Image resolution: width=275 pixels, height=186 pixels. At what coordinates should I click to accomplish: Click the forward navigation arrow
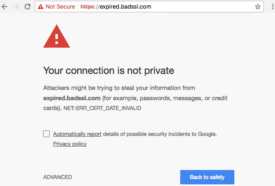pyautogui.click(x=16, y=7)
